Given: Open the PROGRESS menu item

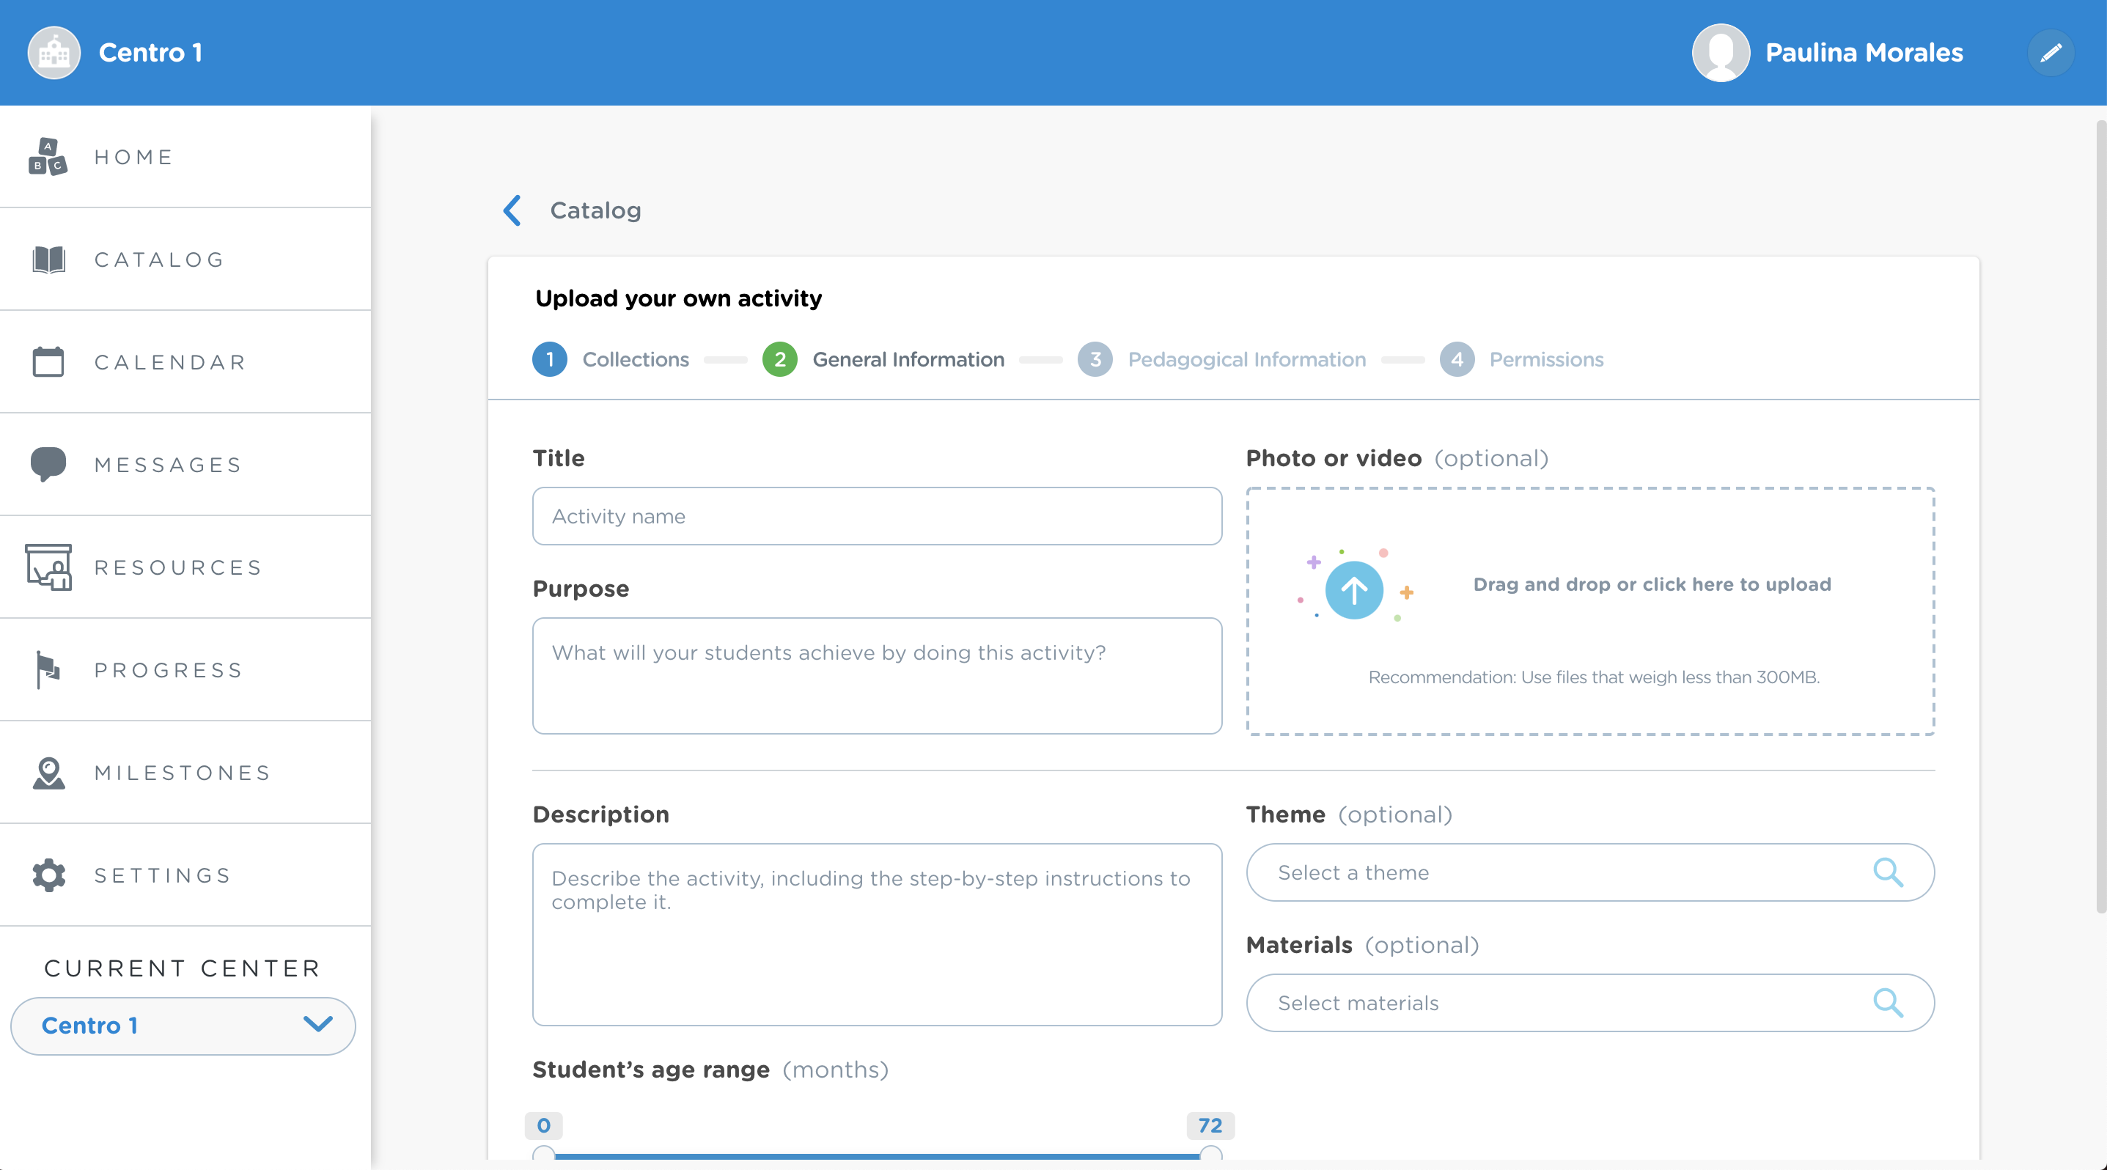Looking at the screenshot, I should (185, 669).
